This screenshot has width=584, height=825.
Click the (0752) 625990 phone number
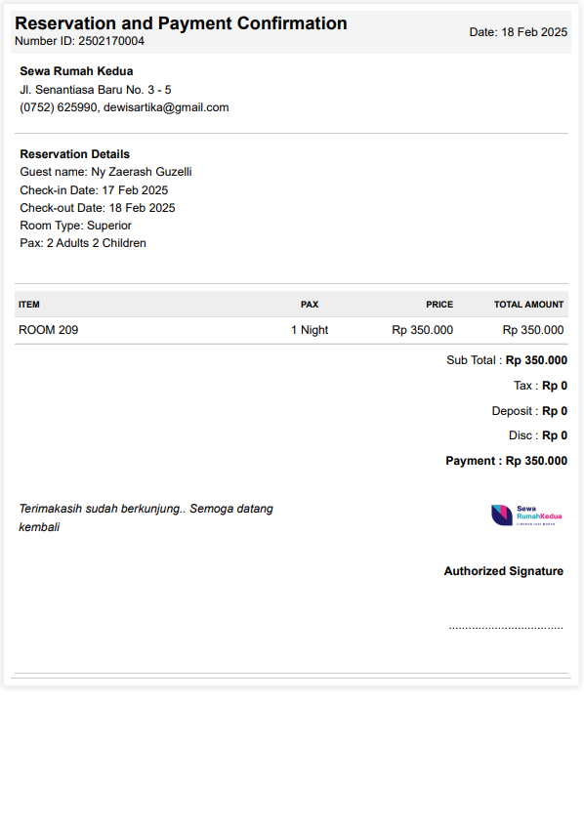pyautogui.click(x=59, y=107)
